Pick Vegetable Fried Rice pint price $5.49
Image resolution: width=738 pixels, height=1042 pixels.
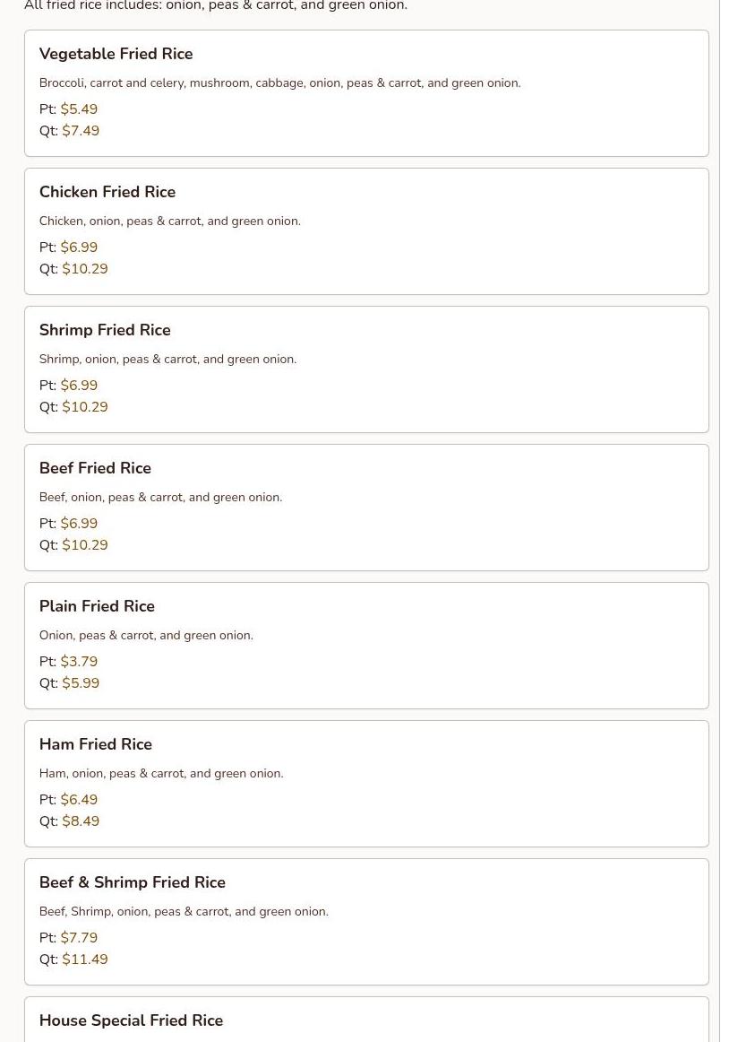coord(79,109)
